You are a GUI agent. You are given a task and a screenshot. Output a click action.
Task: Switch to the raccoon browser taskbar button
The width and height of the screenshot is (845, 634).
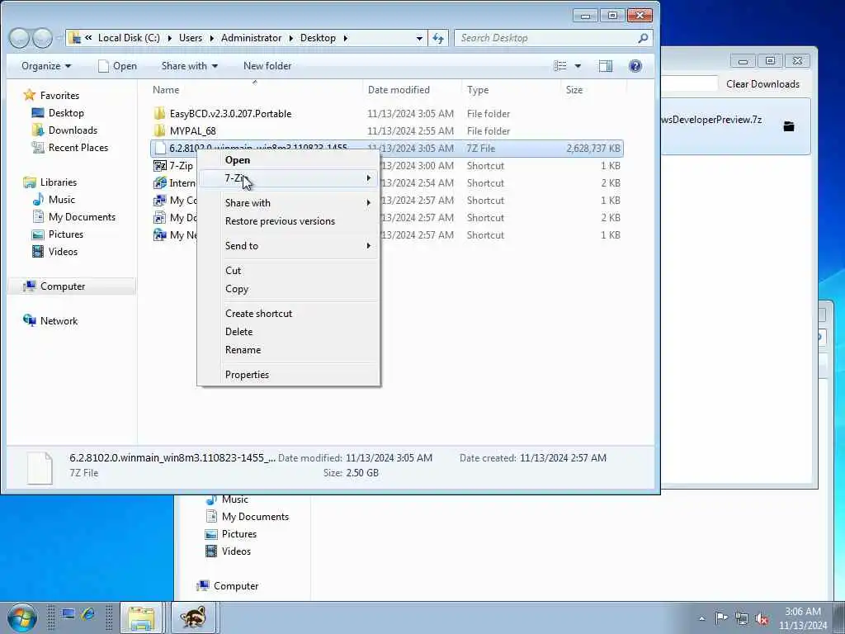pyautogui.click(x=193, y=617)
